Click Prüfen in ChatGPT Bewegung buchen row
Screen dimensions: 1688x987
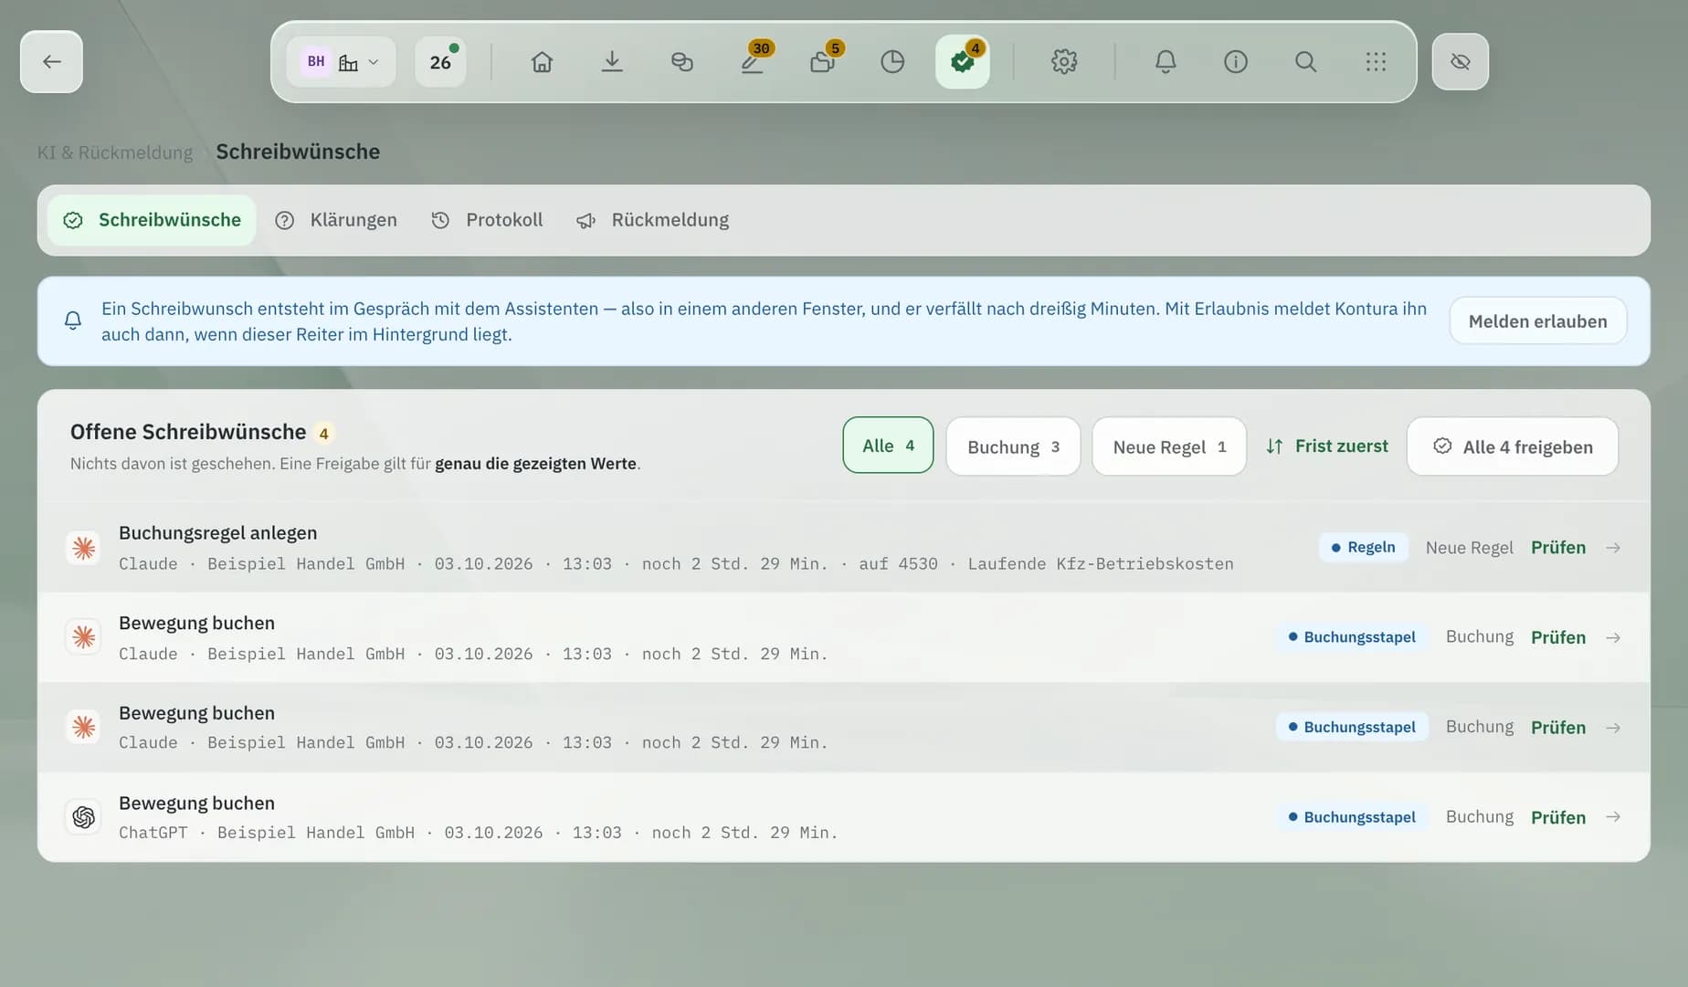[x=1558, y=817]
